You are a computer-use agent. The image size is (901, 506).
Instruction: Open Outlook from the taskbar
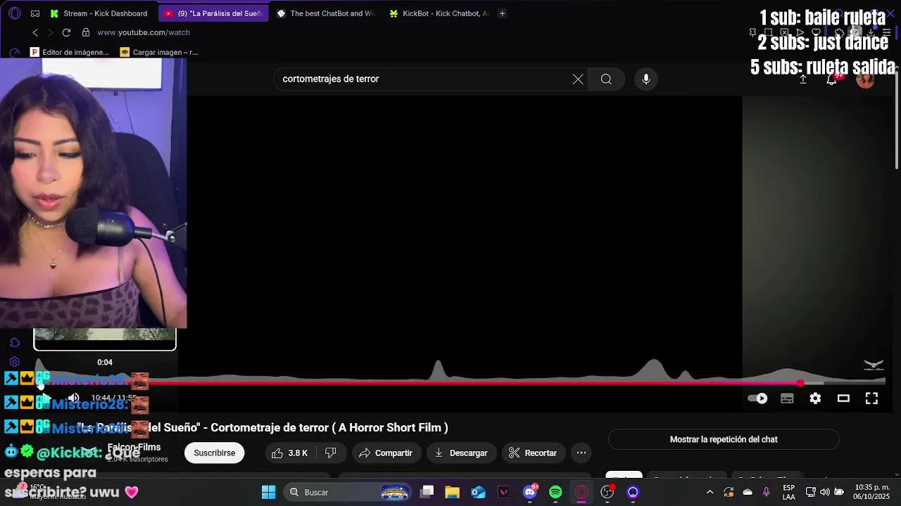point(478,492)
